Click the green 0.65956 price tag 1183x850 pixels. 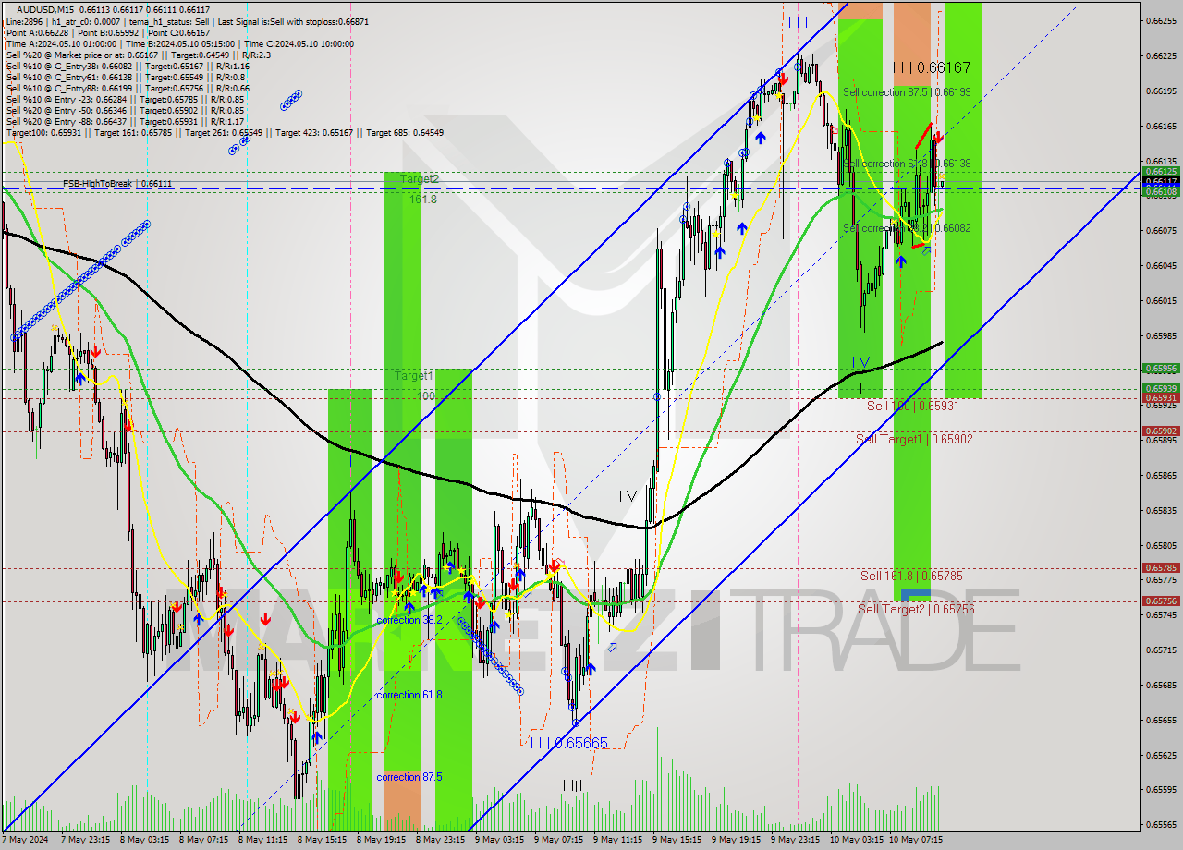click(1161, 368)
